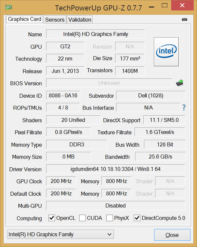
Task: Click the Bus Interface N/A field
Action: [x=149, y=107]
